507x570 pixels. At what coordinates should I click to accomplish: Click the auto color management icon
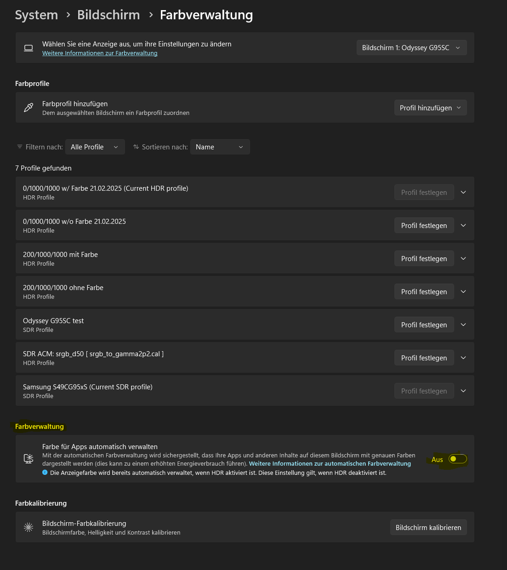pos(28,458)
